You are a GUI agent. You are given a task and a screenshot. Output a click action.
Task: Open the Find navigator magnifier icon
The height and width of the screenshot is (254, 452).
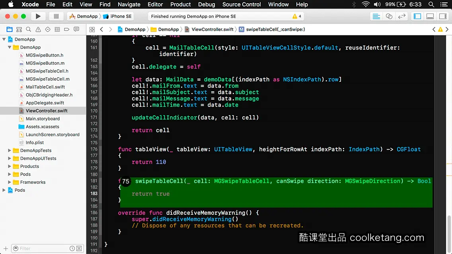[x=29, y=29]
